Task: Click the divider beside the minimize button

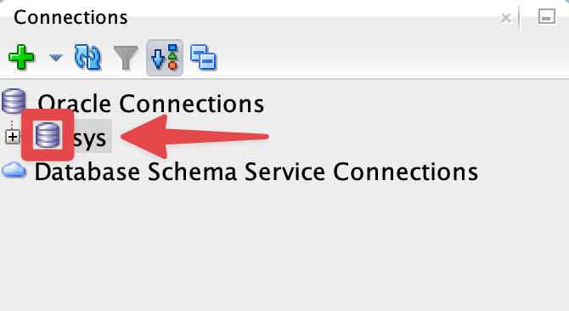Action: [520, 17]
